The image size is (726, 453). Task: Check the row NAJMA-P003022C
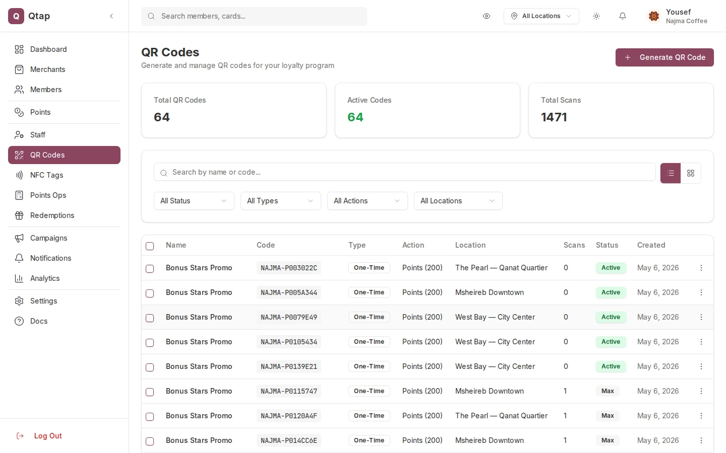click(x=150, y=268)
